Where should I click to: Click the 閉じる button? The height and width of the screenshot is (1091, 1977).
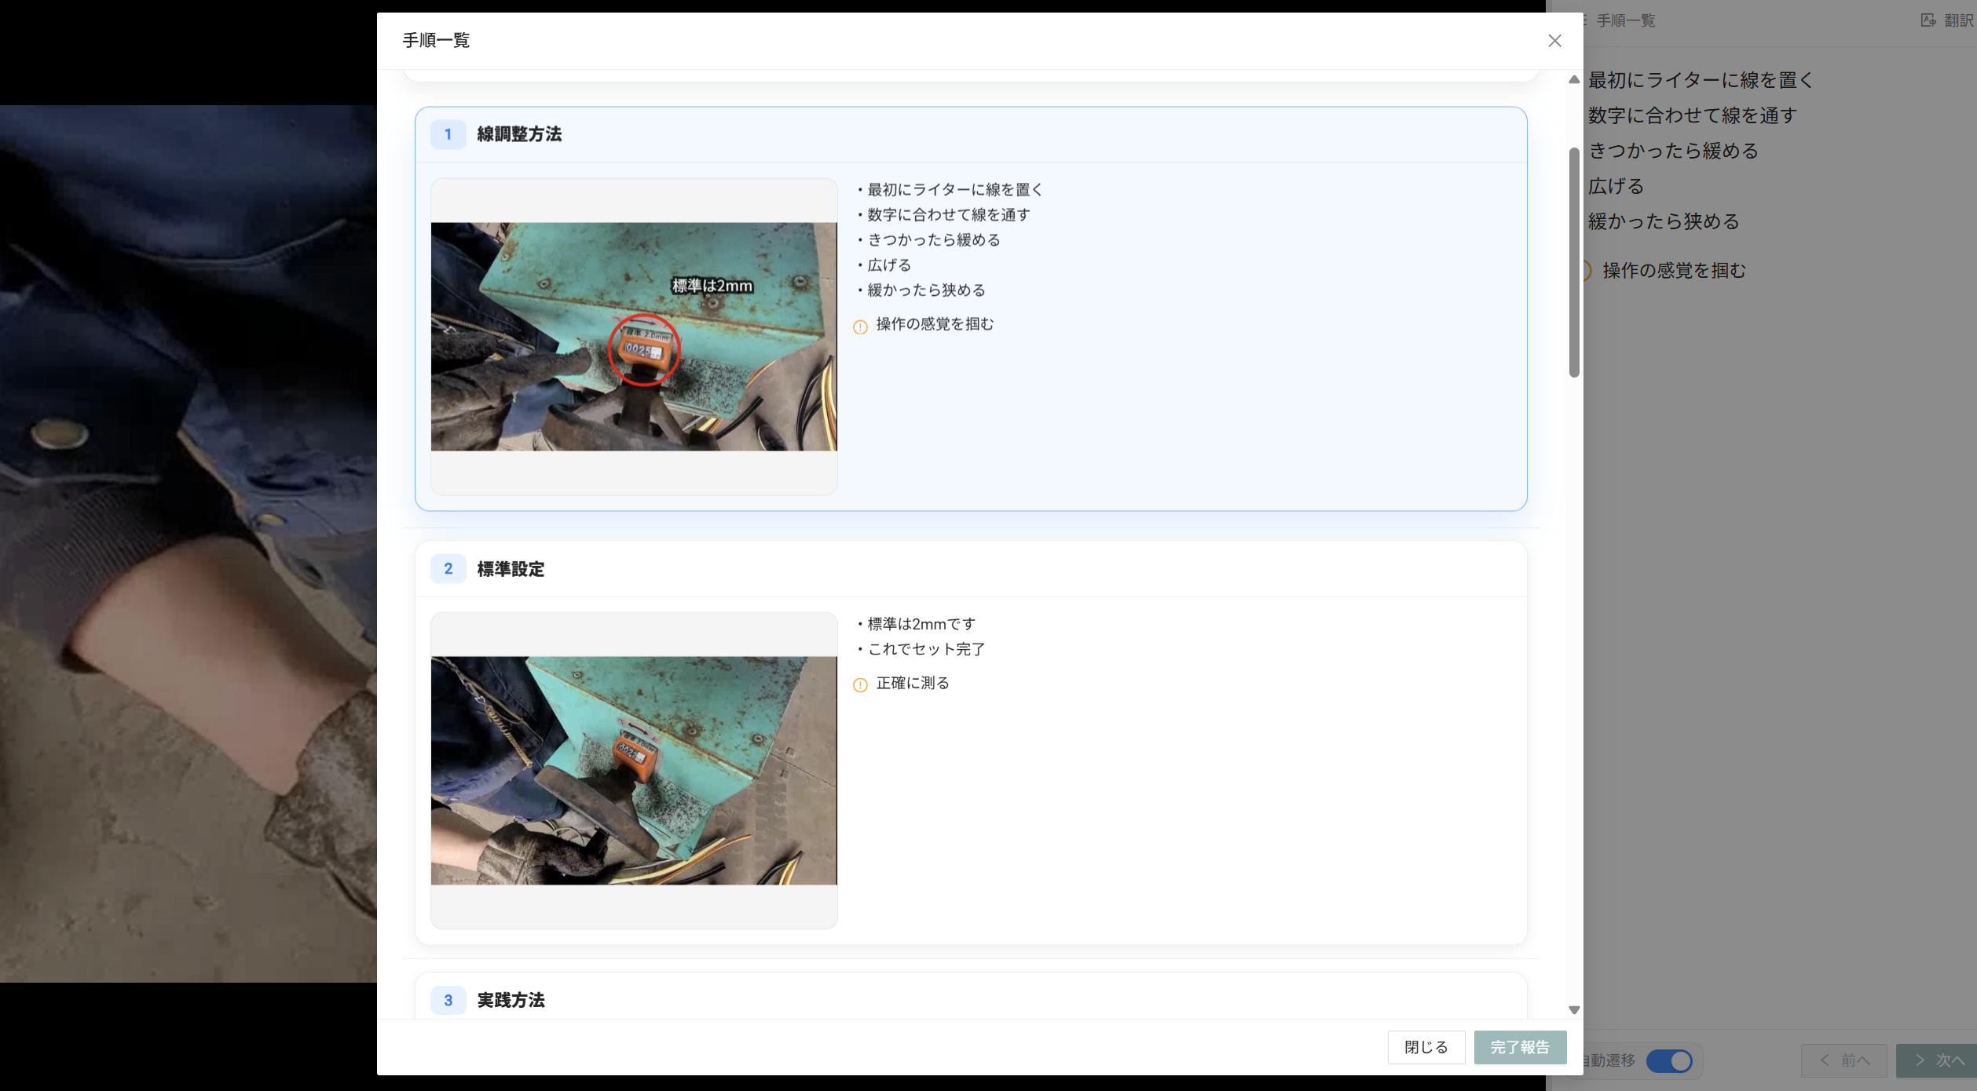coord(1426,1047)
